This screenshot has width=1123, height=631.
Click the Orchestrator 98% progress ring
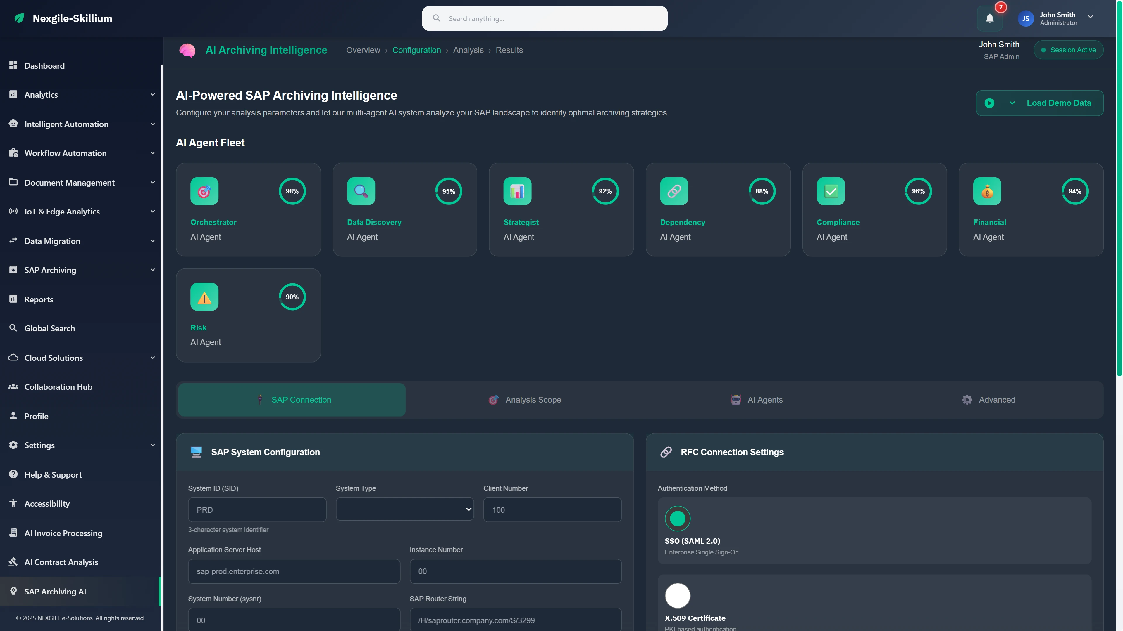(292, 191)
